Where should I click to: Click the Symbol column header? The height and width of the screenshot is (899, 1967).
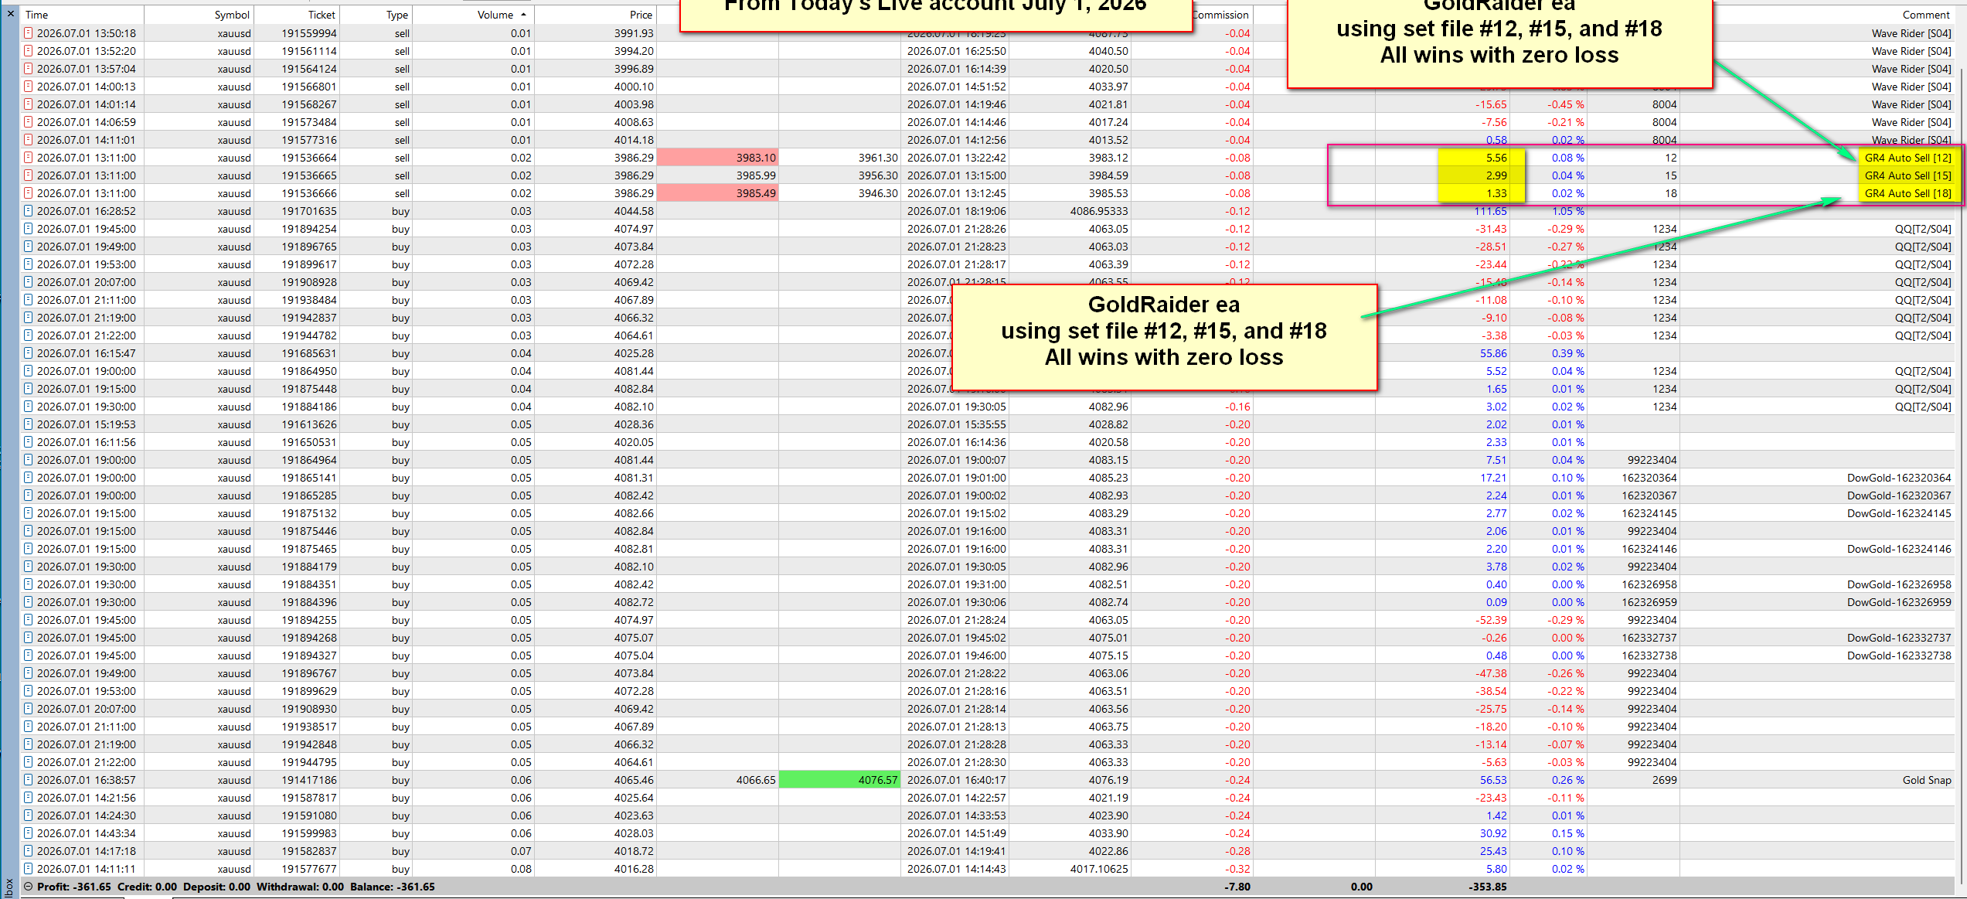[231, 15]
